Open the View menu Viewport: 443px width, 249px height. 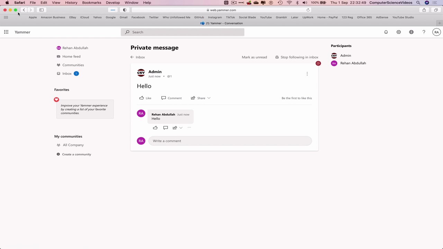pyautogui.click(x=56, y=2)
